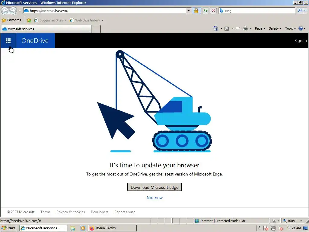Screen dimensions: 309x232
Task: Click the status bar security icon
Action: 273,221
